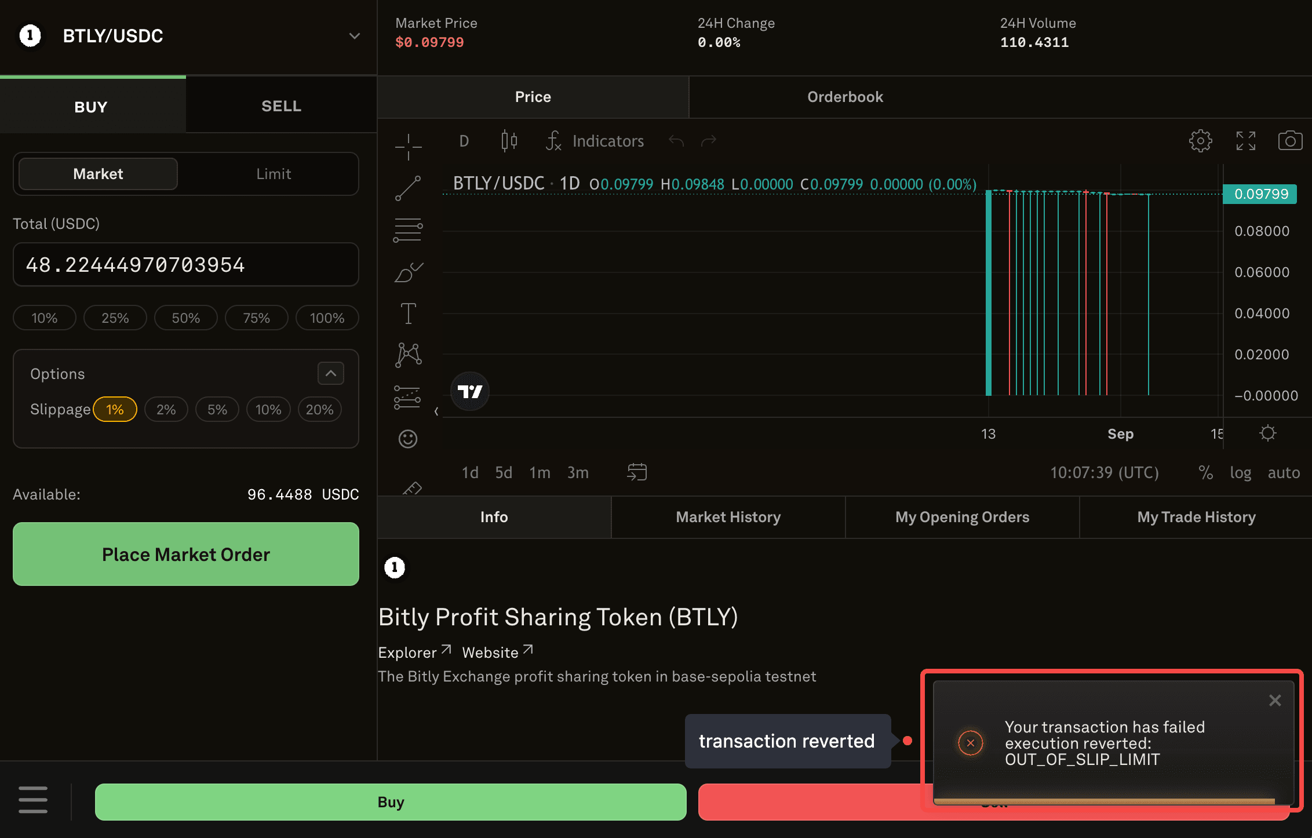The width and height of the screenshot is (1312, 838).
Task: Toggle log scale on chart
Action: coord(1240,473)
